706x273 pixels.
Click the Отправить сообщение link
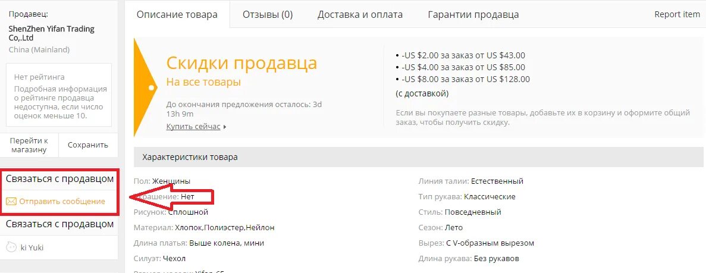(62, 202)
